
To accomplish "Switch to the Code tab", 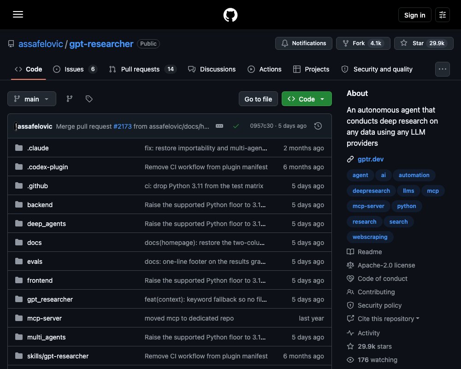I will pyautogui.click(x=29, y=69).
